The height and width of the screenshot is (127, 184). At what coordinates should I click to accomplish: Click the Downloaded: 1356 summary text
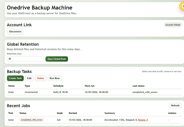click(115, 120)
